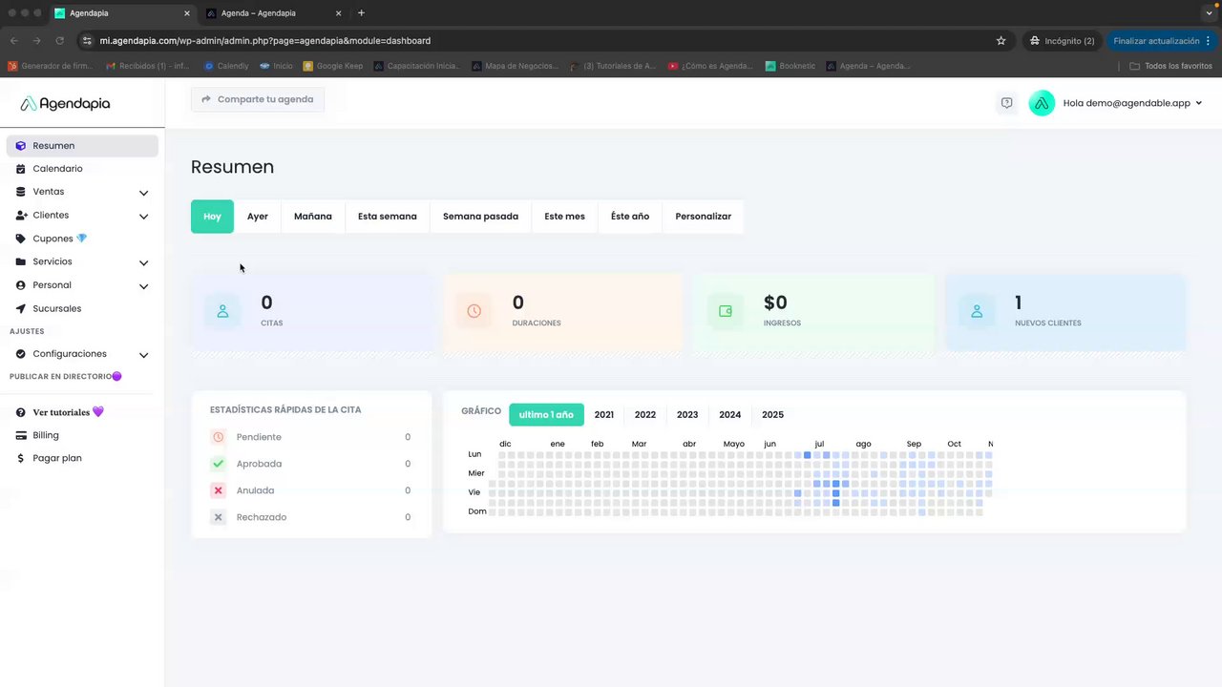
Task: Click the Comparte tu agenda button
Action: 258,99
